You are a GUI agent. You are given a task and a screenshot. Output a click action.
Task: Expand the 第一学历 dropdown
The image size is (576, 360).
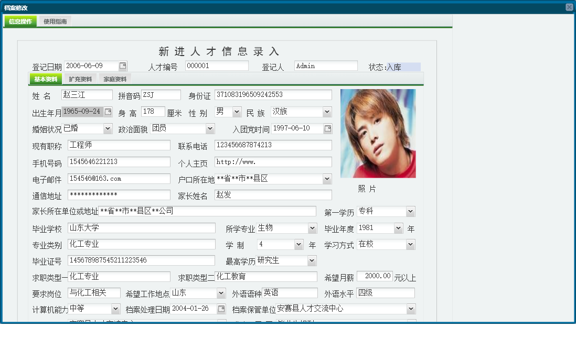(x=410, y=212)
